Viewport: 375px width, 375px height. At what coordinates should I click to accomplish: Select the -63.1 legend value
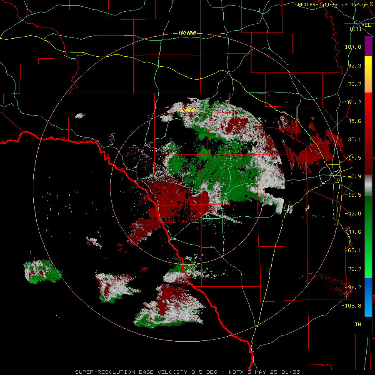(x=353, y=250)
